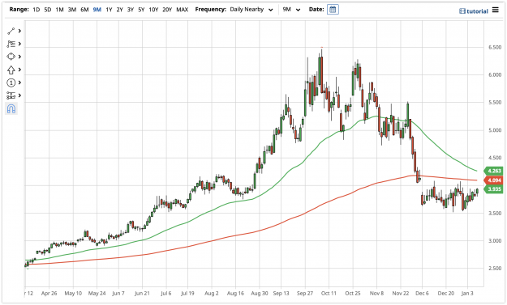Set range to 1M
507x305 pixels.
[x=59, y=10]
